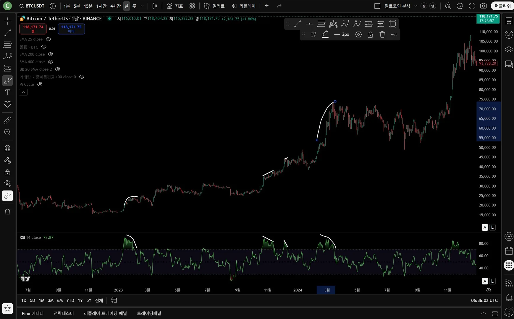Toggle visibility of 거래량 가중이동평균 indicator
This screenshot has width=514, height=319.
click(x=82, y=77)
